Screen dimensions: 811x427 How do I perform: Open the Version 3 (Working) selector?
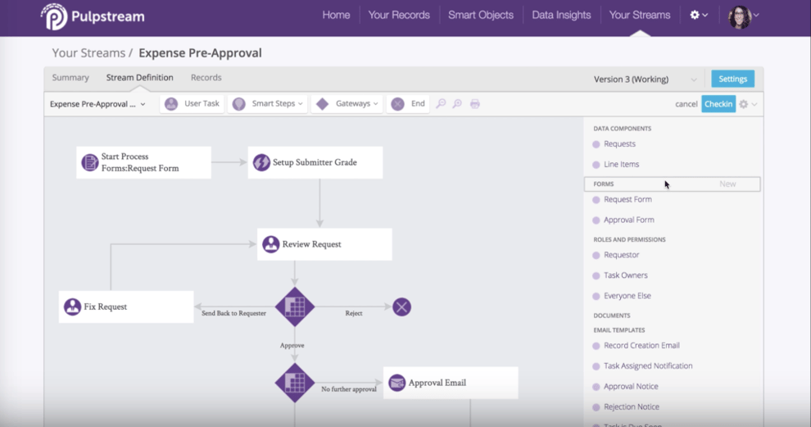tap(645, 79)
